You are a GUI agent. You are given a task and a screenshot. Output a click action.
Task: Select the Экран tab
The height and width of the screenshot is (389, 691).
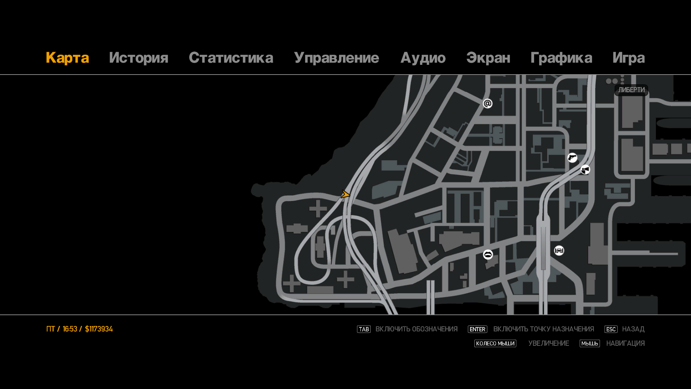point(488,58)
